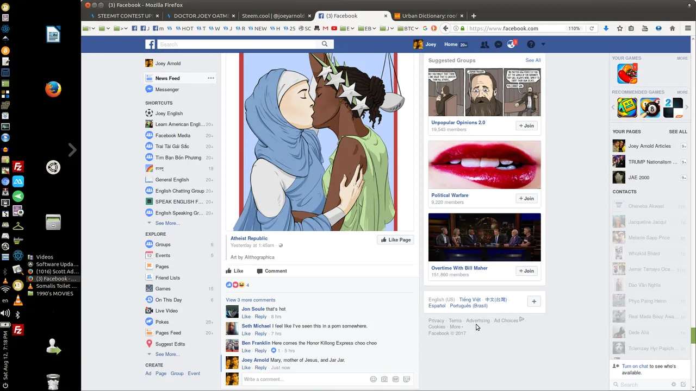The height and width of the screenshot is (391, 696).
Task: Open the Firefox hamburger menu
Action: pyautogui.click(x=688, y=28)
